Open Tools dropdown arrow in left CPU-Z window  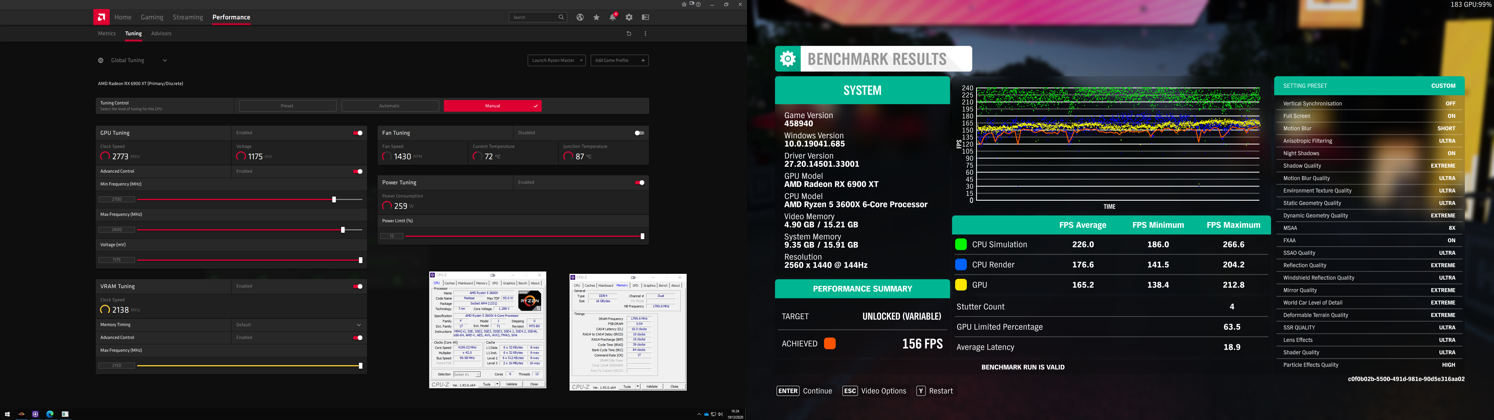(497, 384)
